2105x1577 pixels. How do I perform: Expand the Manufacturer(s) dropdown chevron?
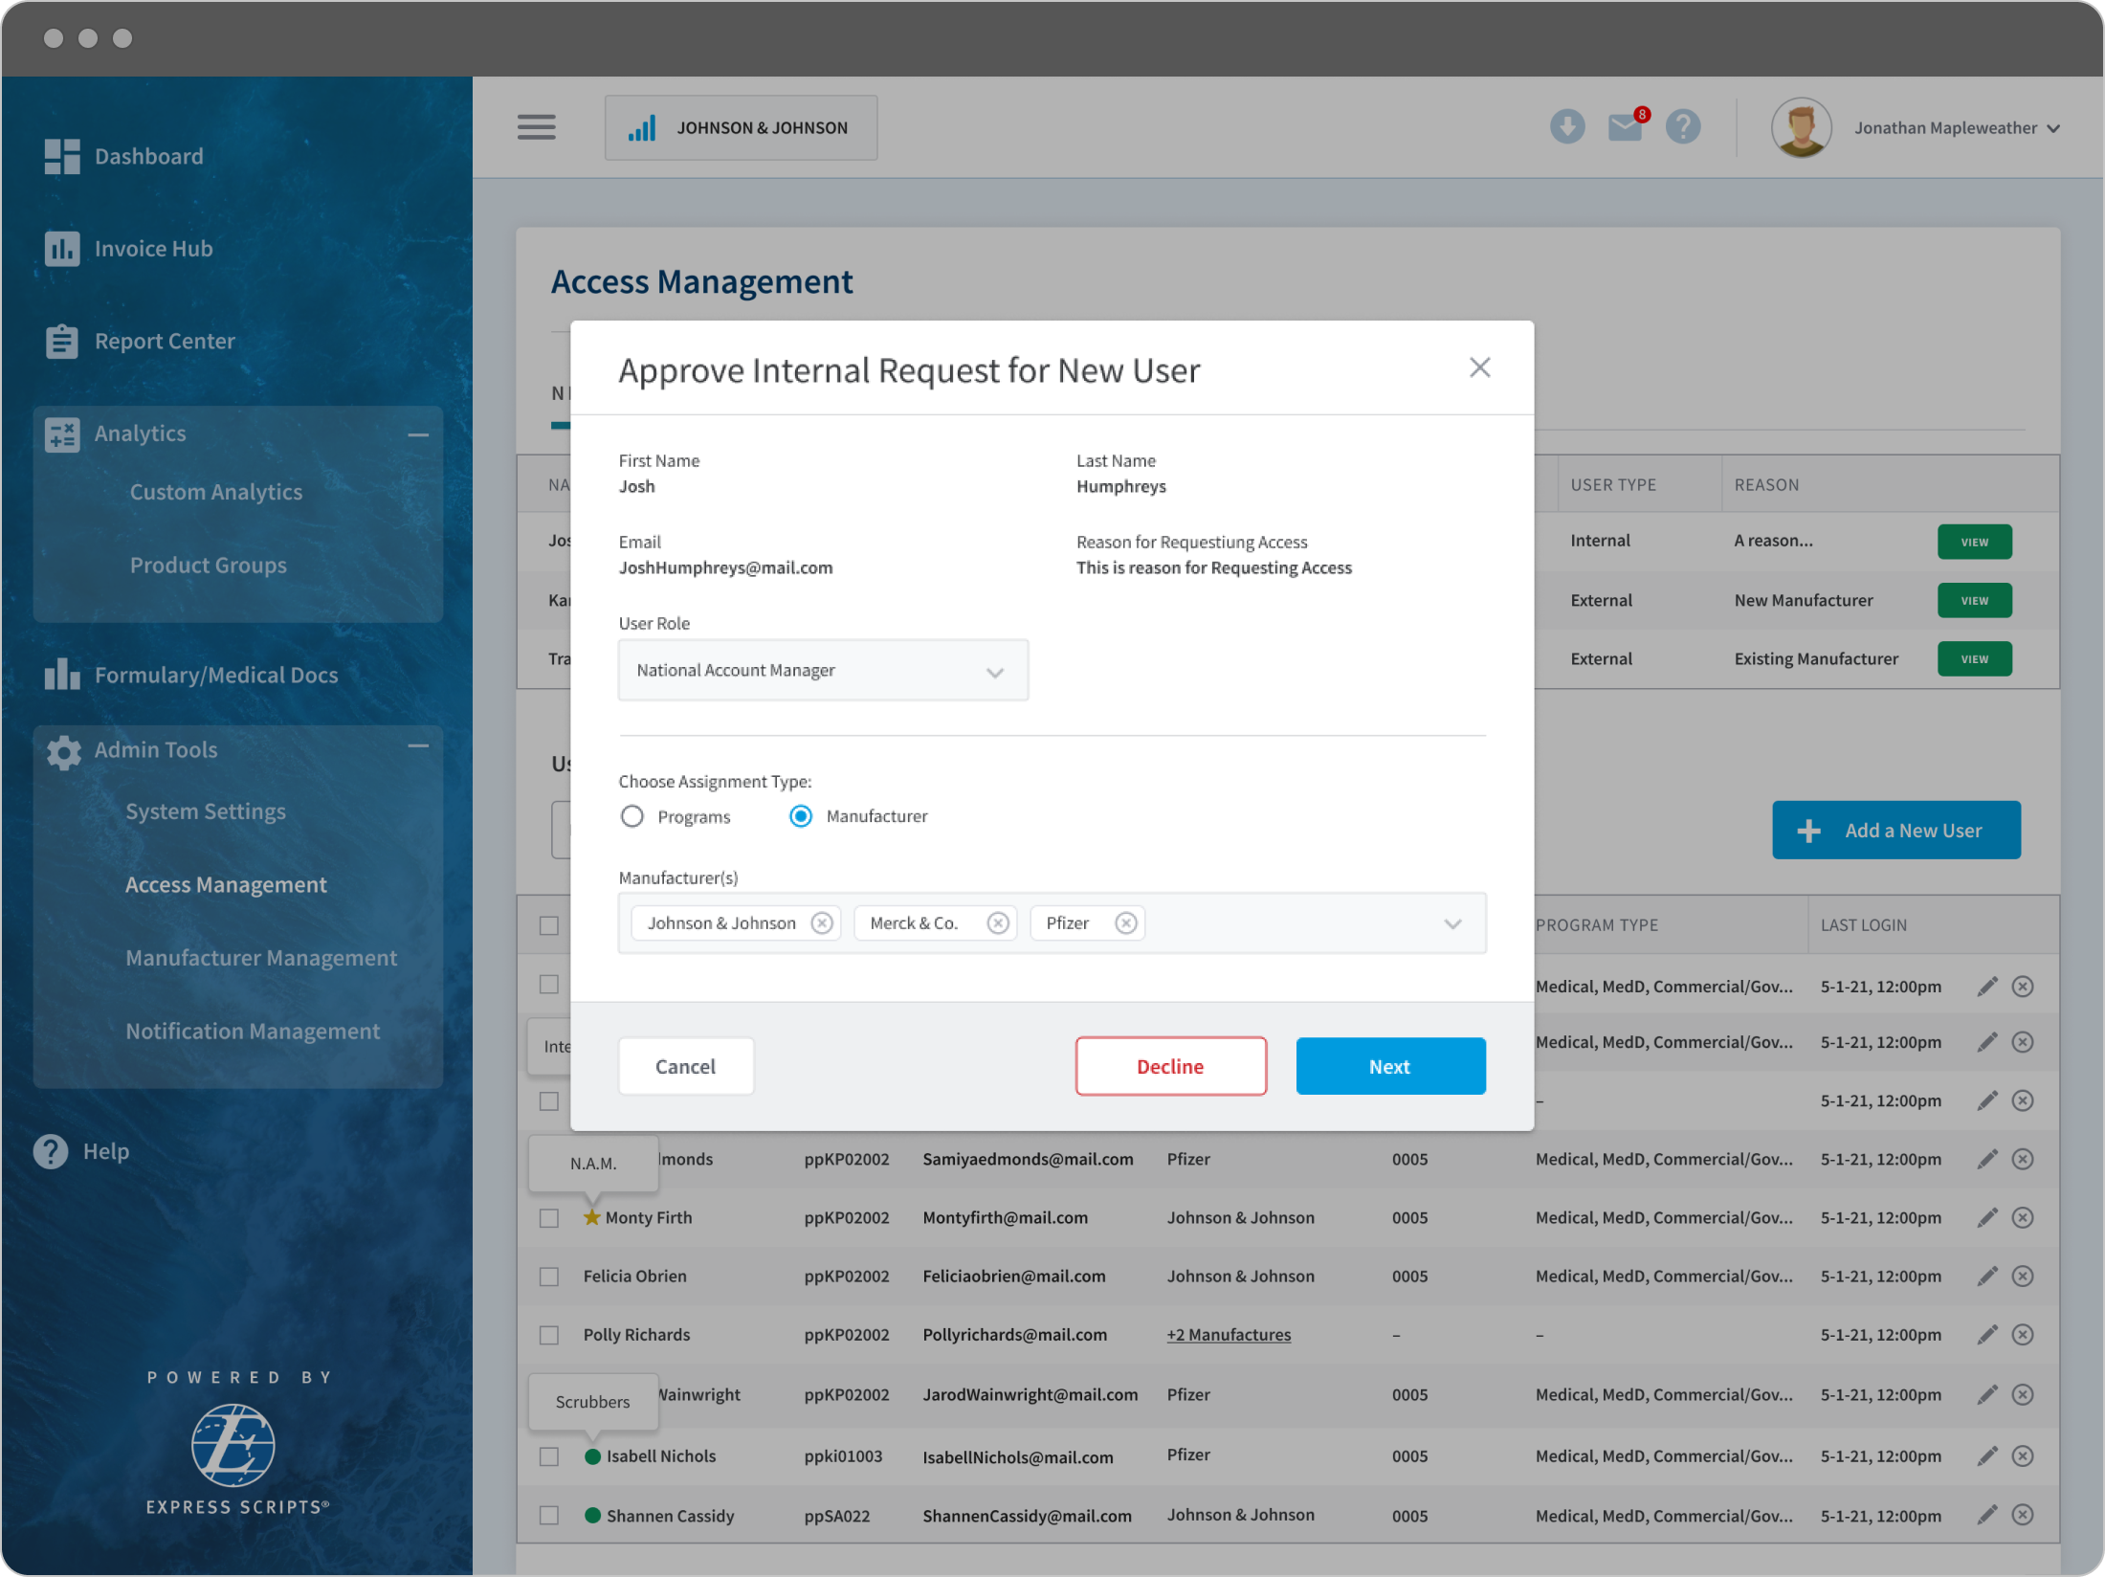pos(1452,923)
